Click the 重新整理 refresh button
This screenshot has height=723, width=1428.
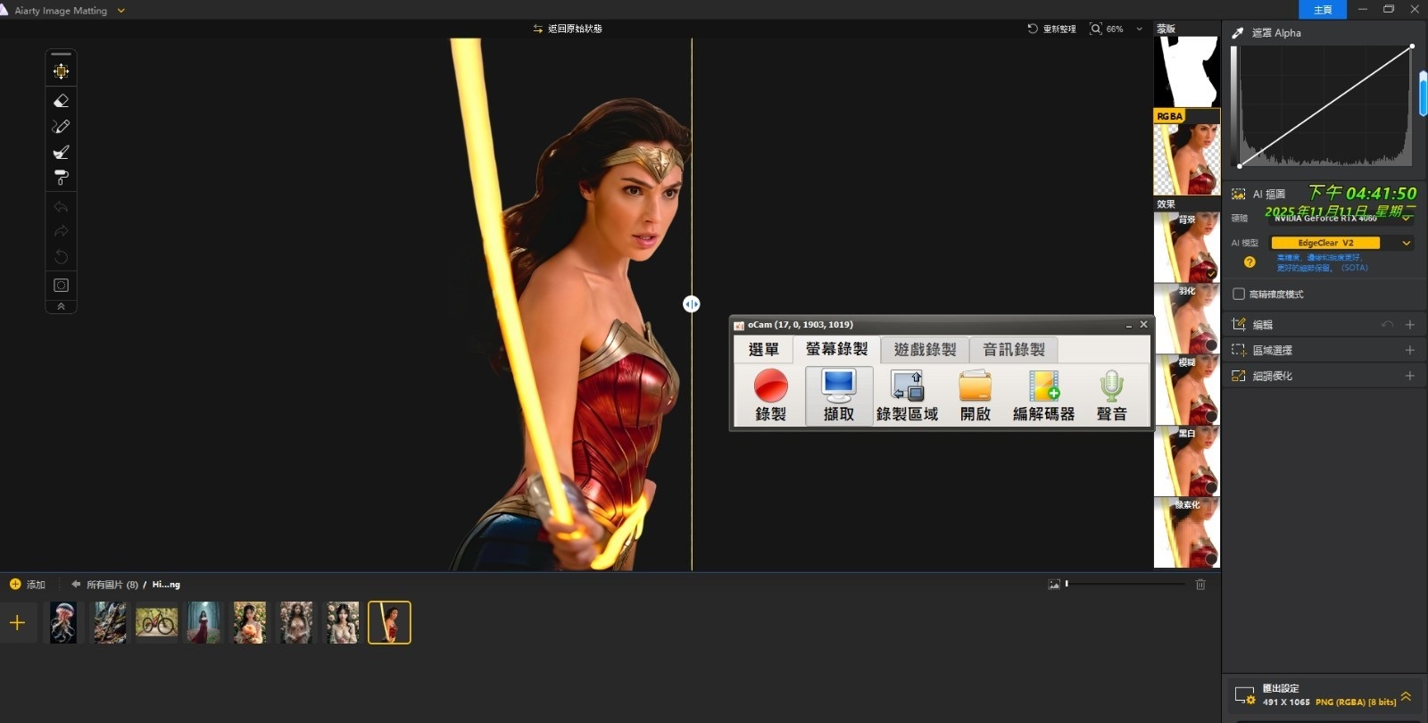(1051, 29)
